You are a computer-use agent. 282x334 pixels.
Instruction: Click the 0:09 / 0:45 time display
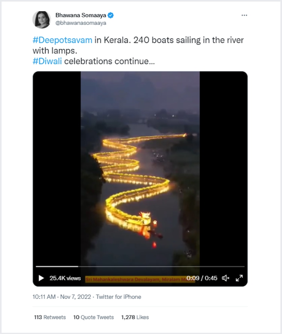click(202, 278)
